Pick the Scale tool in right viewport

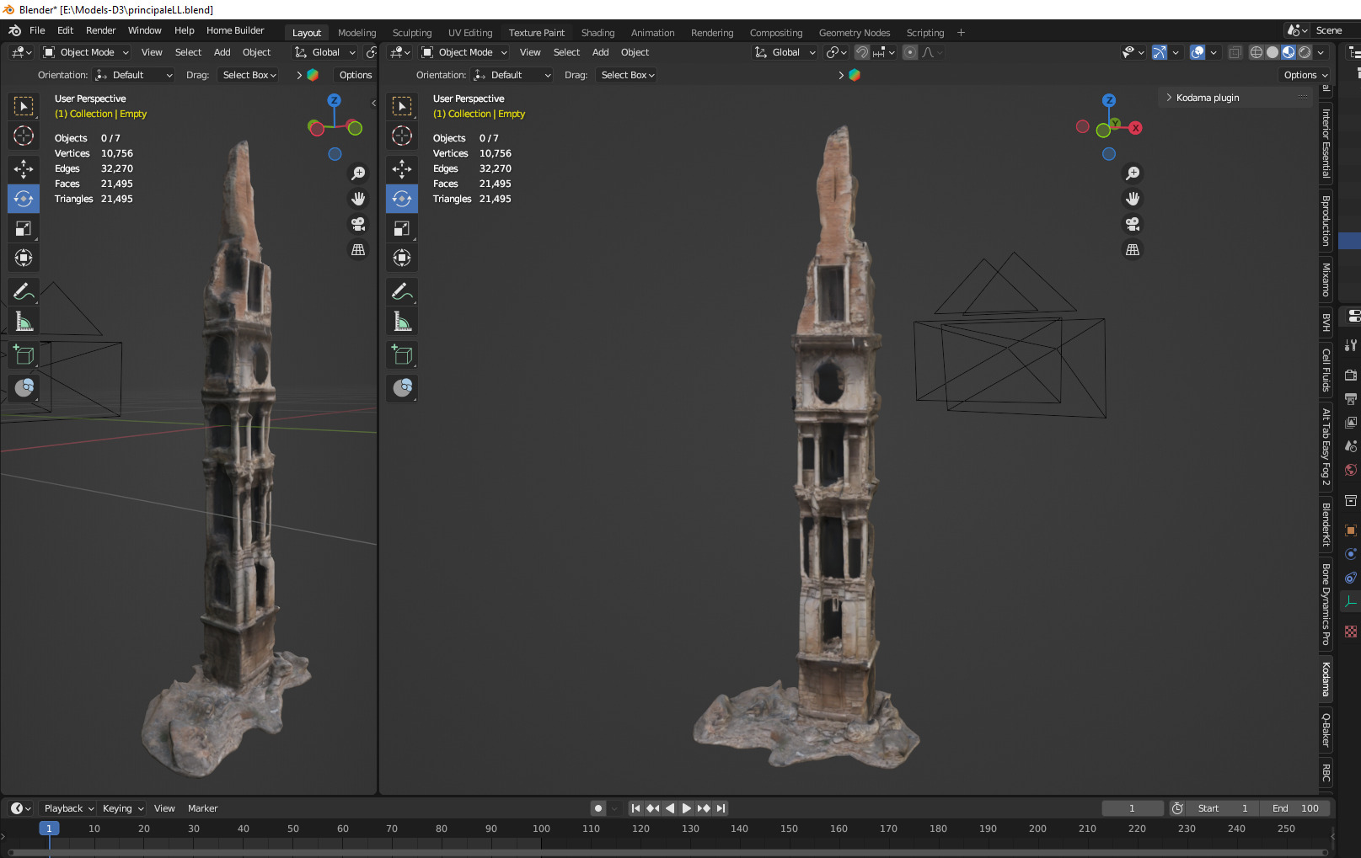(x=402, y=228)
